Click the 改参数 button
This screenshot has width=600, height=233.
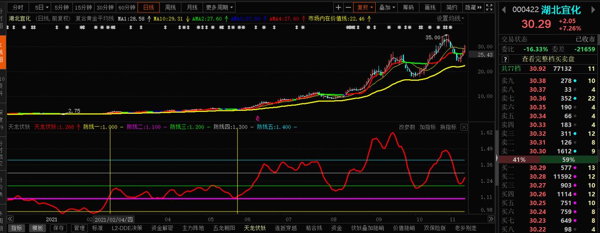click(407, 127)
